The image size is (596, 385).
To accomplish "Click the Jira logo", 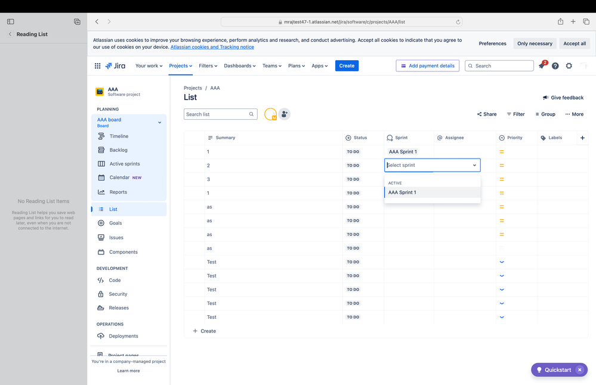I will (x=115, y=66).
